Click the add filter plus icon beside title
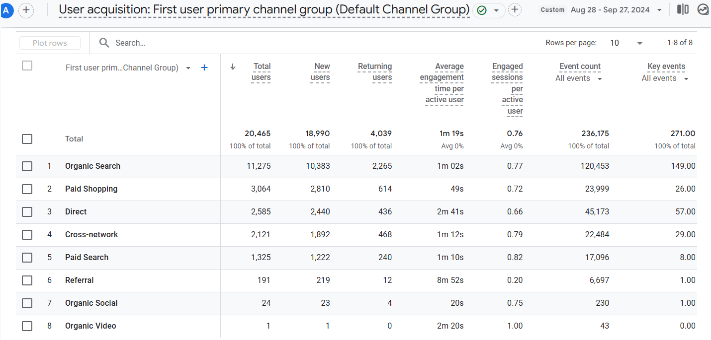Image resolution: width=711 pixels, height=340 pixels. [x=515, y=10]
